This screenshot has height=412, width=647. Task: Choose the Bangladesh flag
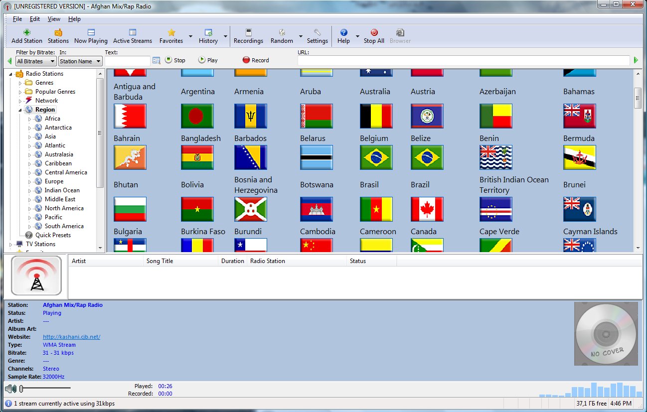tap(197, 116)
